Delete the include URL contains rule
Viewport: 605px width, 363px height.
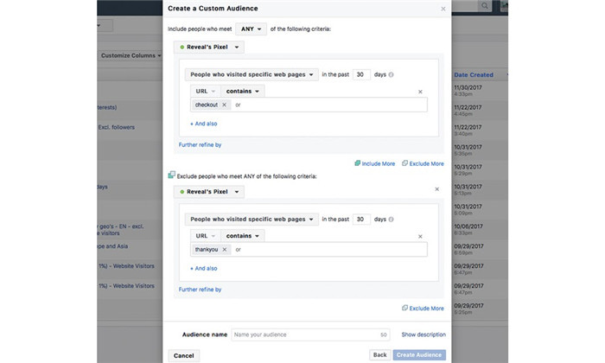(420, 91)
